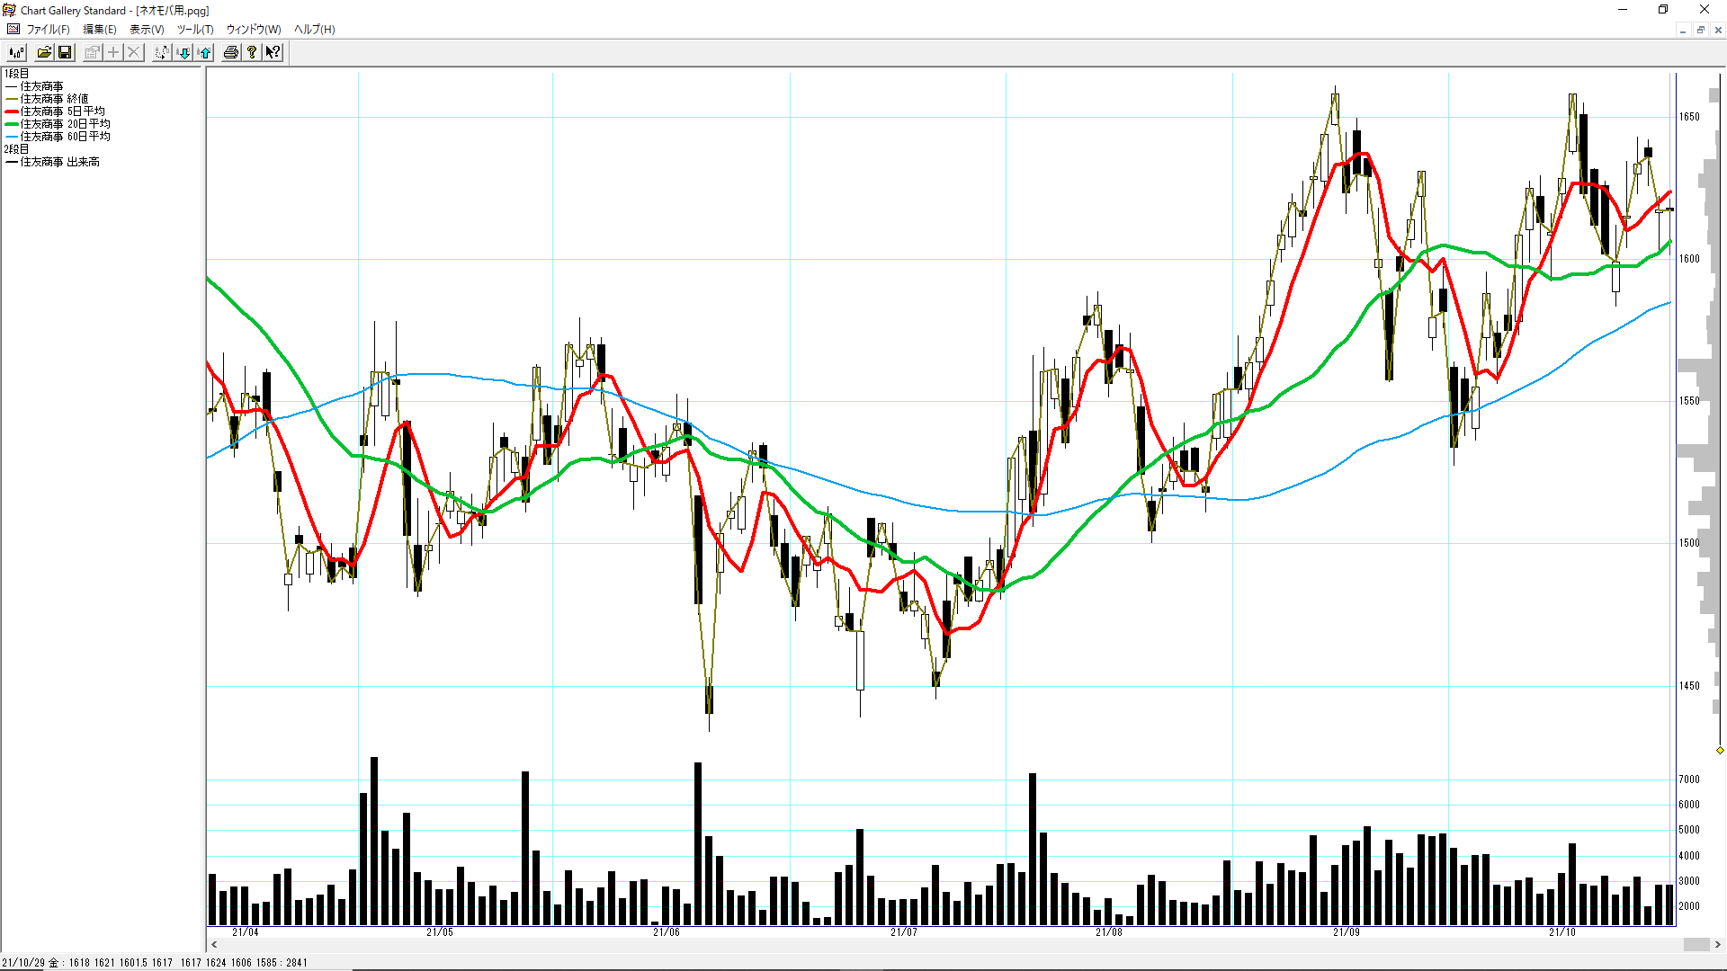
Task: Save chart with the floppy disk icon
Action: tap(65, 52)
